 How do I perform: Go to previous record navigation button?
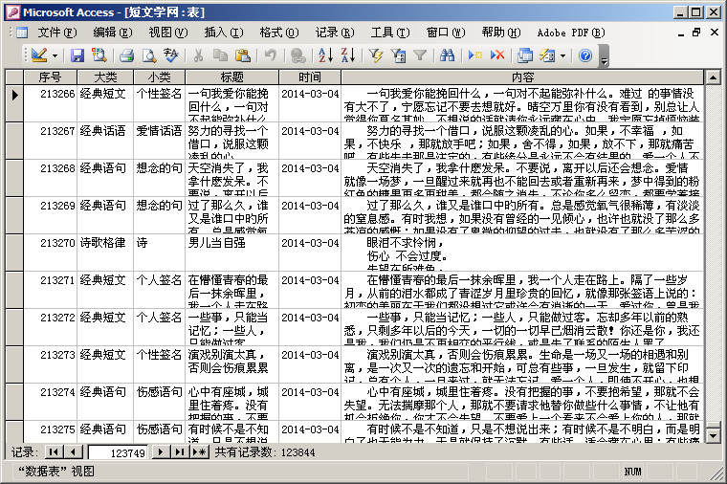[x=73, y=451]
